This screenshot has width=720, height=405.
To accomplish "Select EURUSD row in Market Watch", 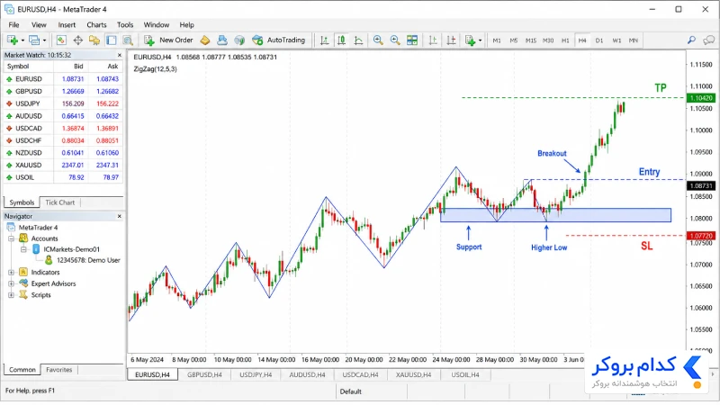I will (x=63, y=79).
